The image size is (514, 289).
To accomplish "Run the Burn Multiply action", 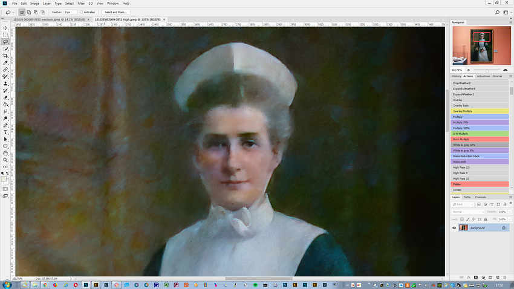I will pos(480,139).
